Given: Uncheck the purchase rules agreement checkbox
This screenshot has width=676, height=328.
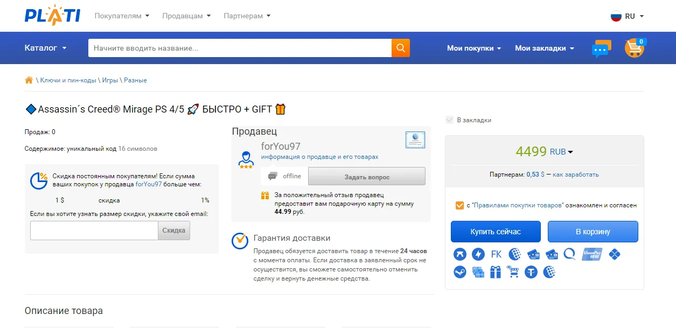Looking at the screenshot, I should pos(459,205).
